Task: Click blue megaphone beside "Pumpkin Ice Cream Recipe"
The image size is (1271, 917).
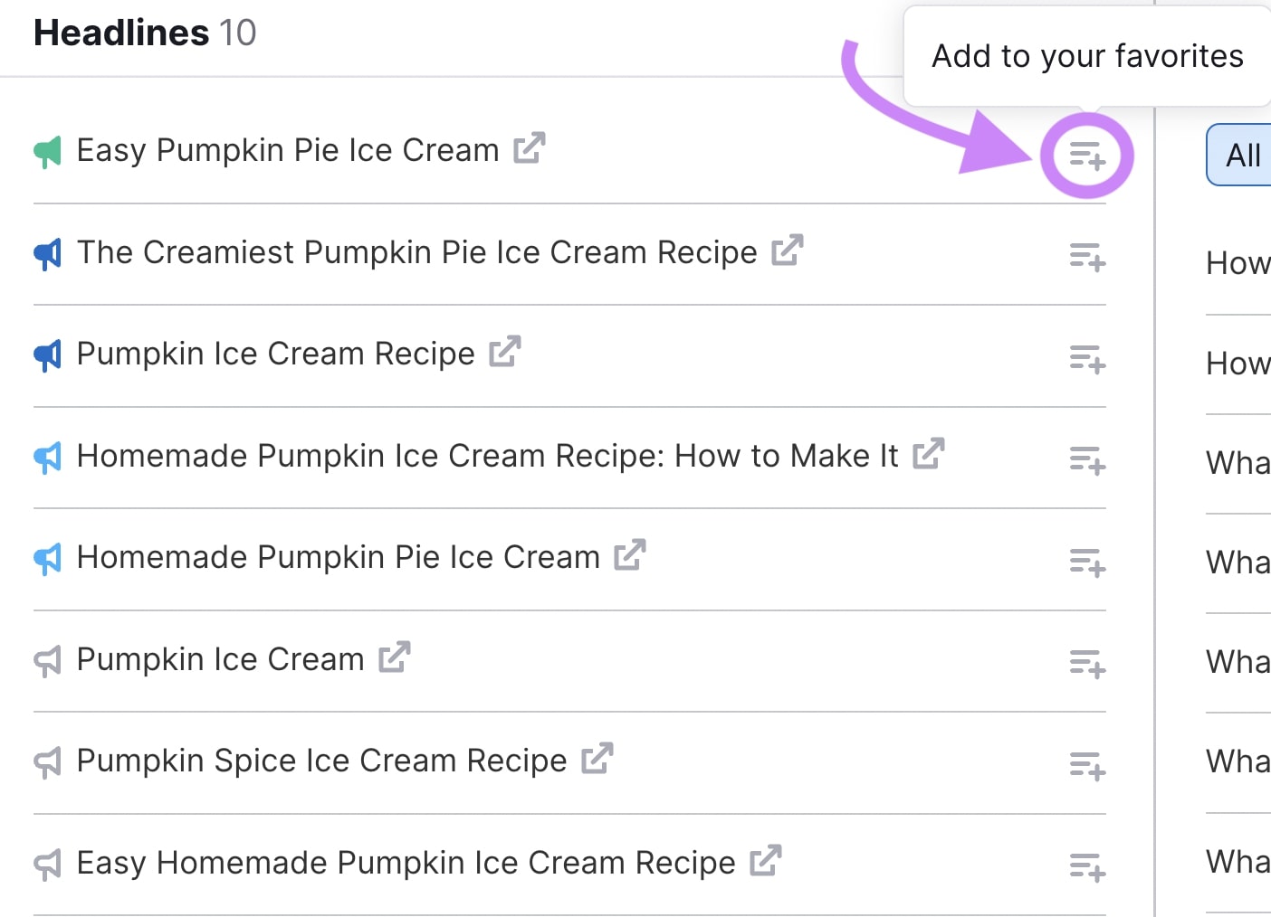Action: click(46, 354)
